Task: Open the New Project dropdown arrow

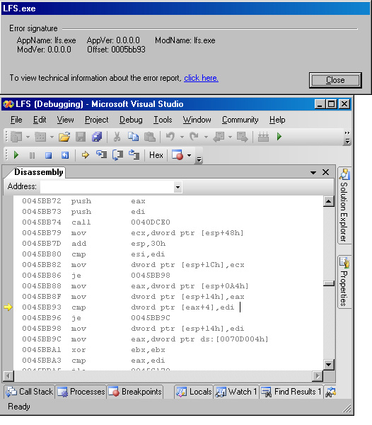Action: 28,137
